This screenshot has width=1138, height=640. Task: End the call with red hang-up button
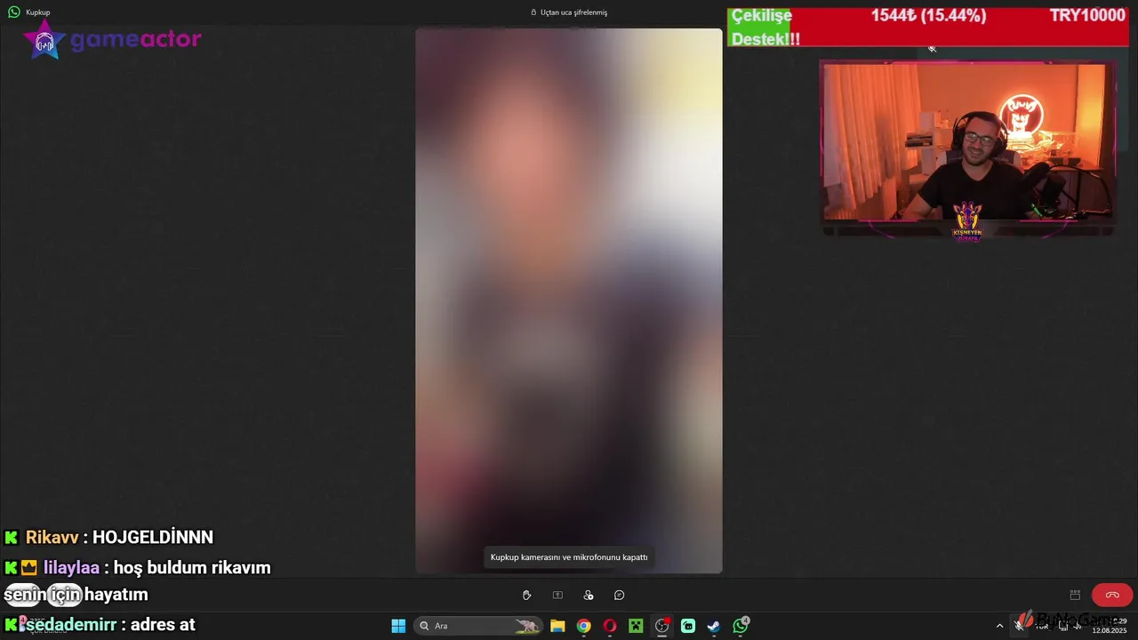tap(1112, 596)
